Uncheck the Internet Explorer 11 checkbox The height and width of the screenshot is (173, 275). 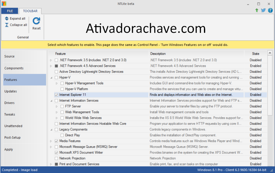click(x=56, y=95)
